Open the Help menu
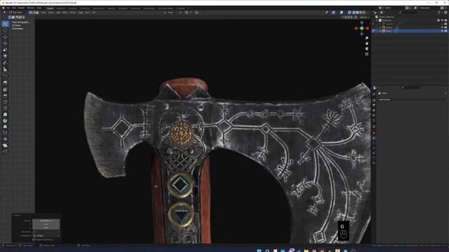 tap(39, 8)
